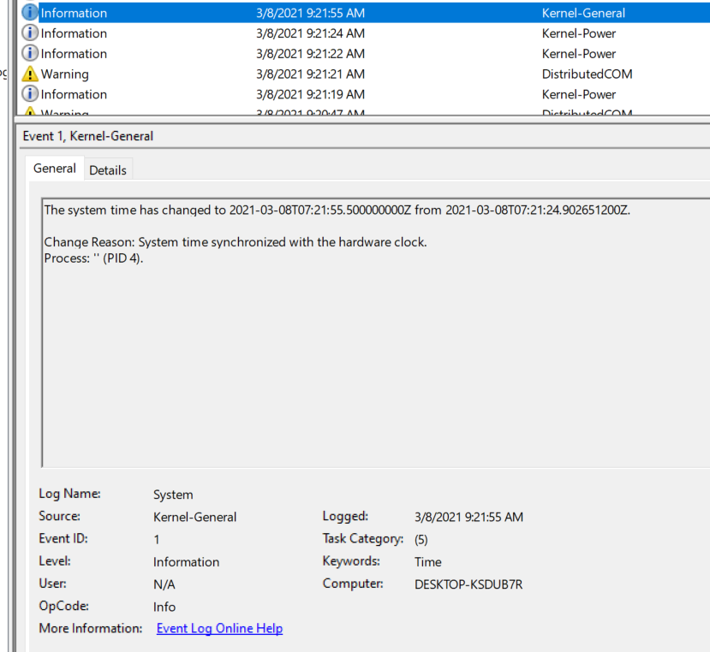Click the 3/8/2021 9:21:22 AM date cell

tap(310, 53)
